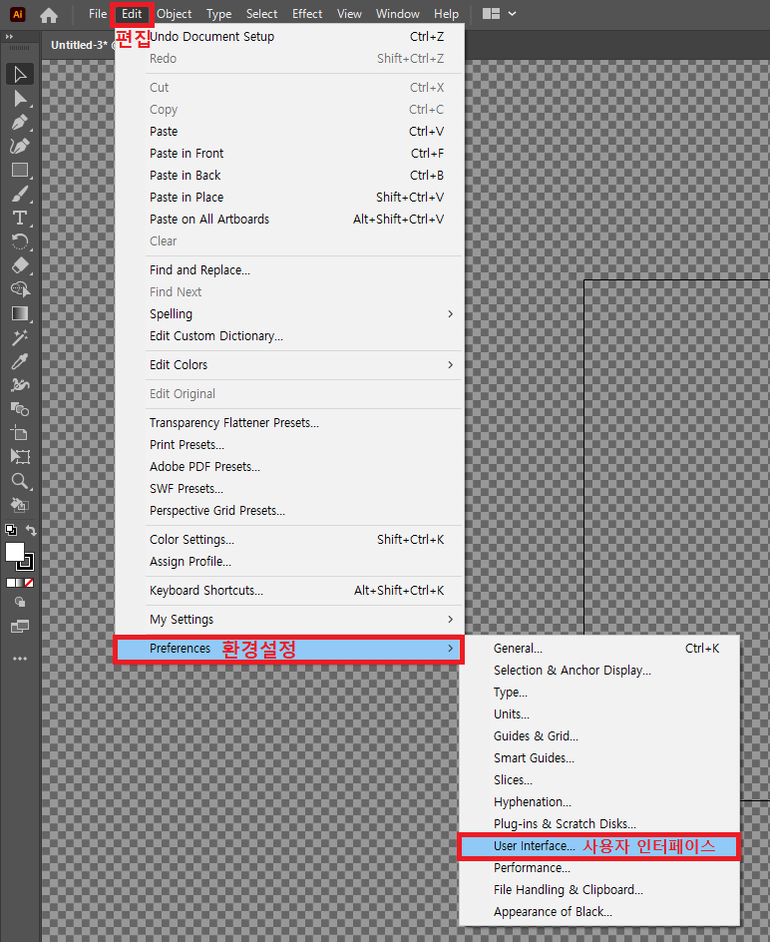Apply the Gradient mode swatch
Screen dimensions: 770x942
pyautogui.click(x=20, y=583)
